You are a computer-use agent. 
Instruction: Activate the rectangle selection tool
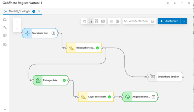[91, 21]
